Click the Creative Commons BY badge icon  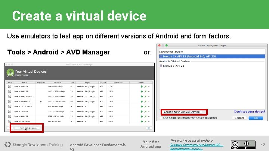point(243,145)
